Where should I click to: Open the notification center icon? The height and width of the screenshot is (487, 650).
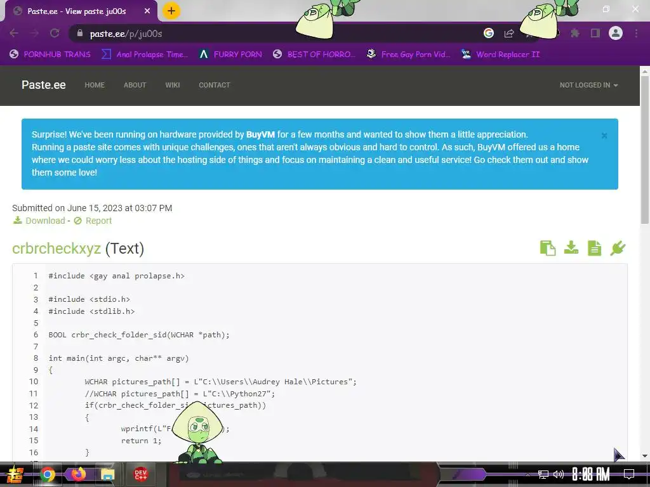coord(629,474)
